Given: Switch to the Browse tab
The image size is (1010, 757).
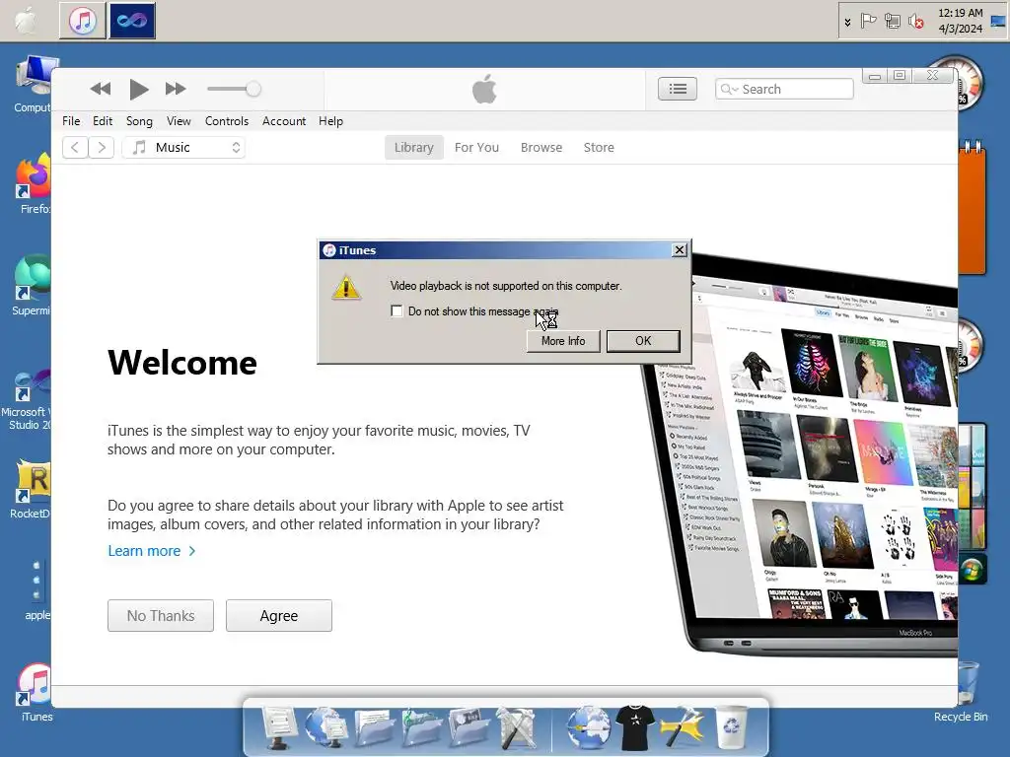Looking at the screenshot, I should tap(541, 148).
